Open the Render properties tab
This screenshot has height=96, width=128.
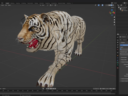coord(118,40)
